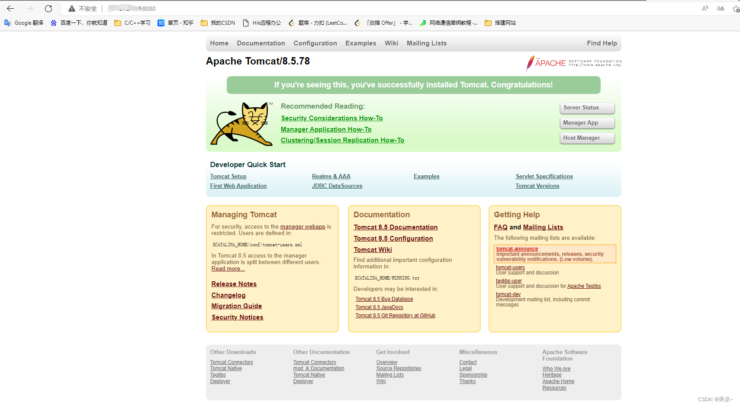Screen dimensions: 740x406
Task: Click the Apache Software Foundation logo
Action: point(573,63)
